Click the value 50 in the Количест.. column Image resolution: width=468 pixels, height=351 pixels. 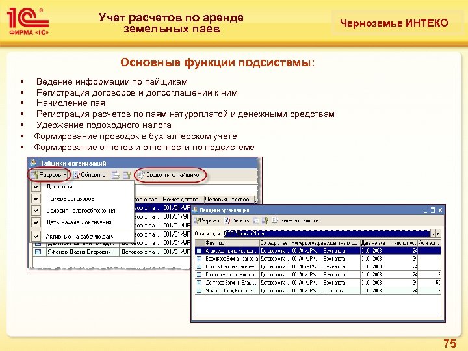click(437, 283)
